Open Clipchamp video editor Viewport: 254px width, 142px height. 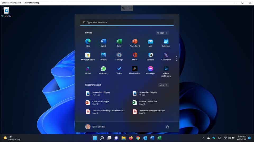pos(166,56)
